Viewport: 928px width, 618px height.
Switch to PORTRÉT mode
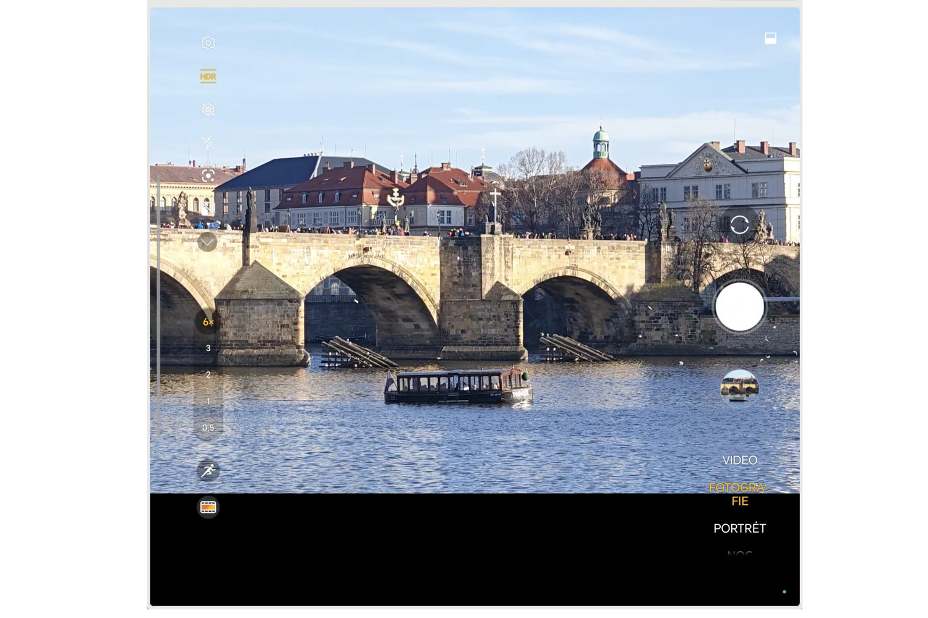739,528
